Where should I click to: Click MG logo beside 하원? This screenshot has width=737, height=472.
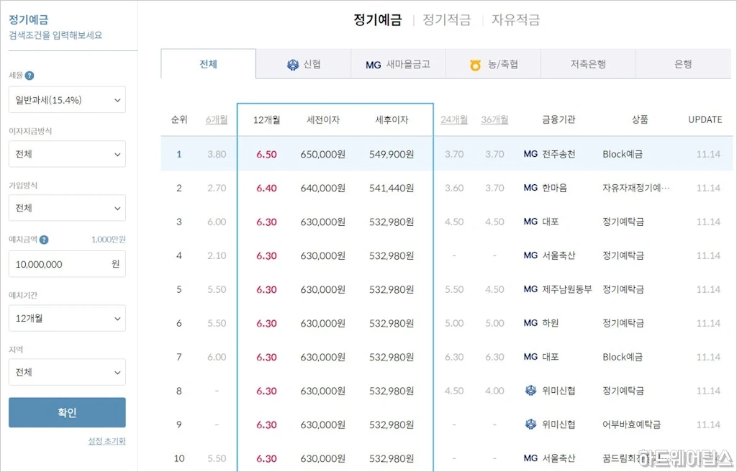point(530,323)
